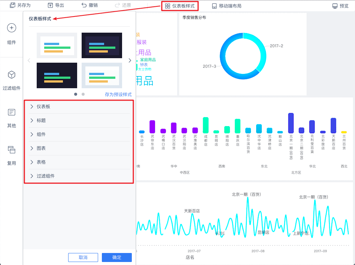Click the 北方区 axis group label

296,172
